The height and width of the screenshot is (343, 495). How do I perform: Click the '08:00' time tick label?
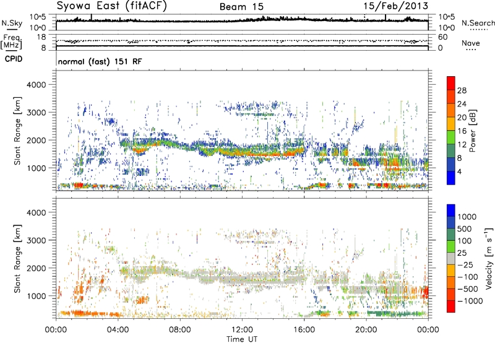tap(180, 330)
